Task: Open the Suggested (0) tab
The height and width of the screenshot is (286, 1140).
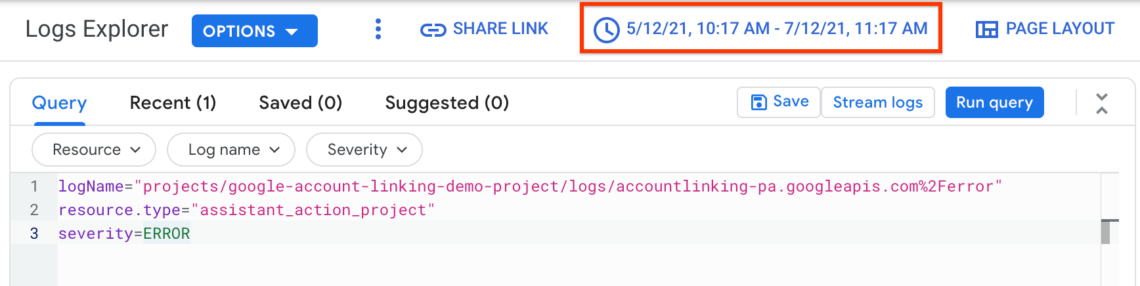Action: [x=447, y=103]
